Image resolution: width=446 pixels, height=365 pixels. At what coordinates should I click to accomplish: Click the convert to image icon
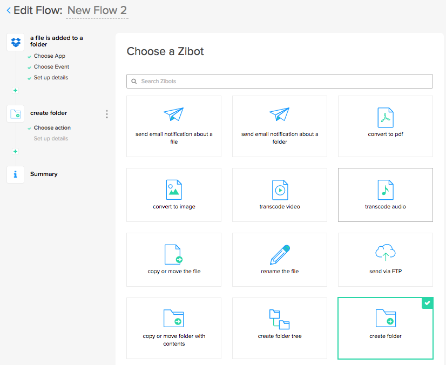pyautogui.click(x=174, y=190)
